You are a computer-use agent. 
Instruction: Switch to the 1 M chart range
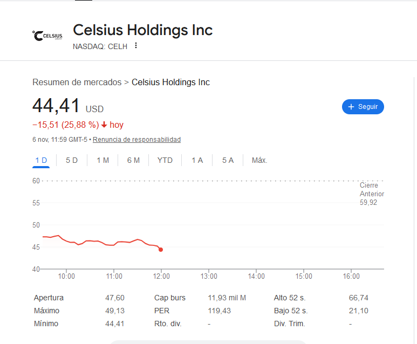tap(102, 160)
